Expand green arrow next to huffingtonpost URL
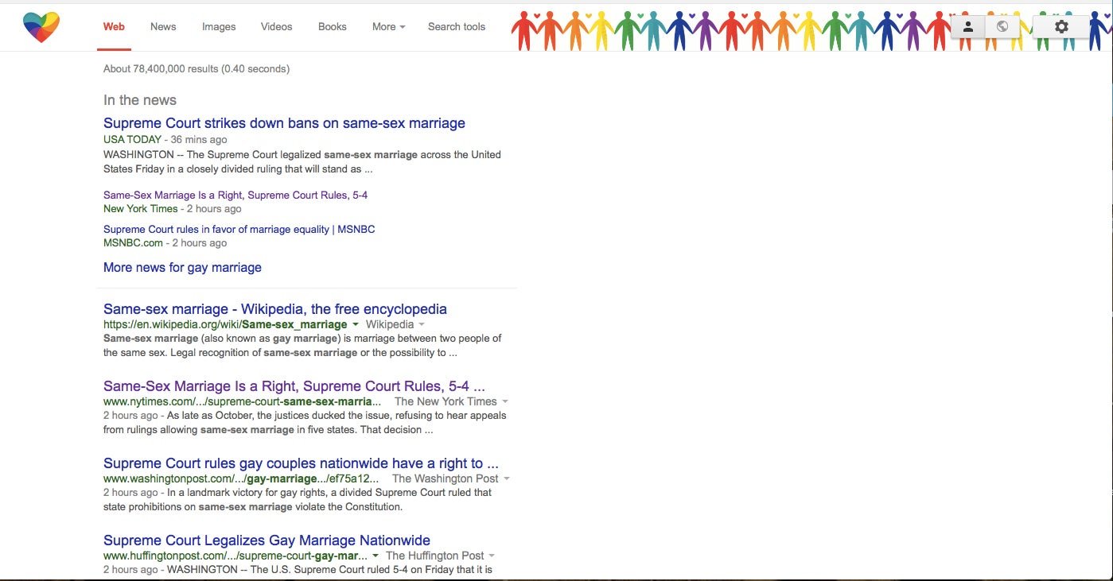1113x581 pixels. [376, 556]
